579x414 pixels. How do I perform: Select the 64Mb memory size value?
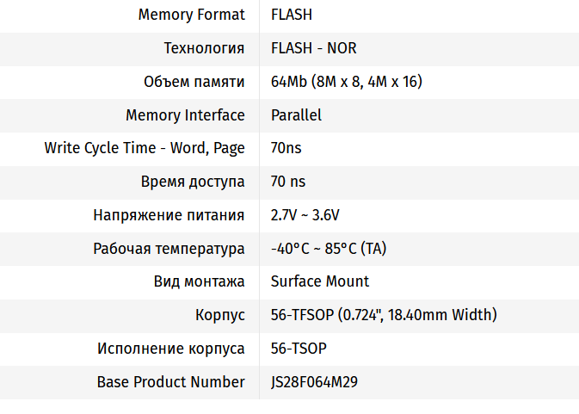click(x=346, y=82)
